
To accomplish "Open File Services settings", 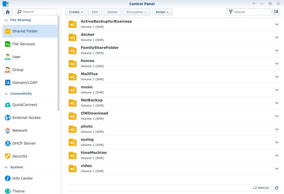I will click(30, 44).
